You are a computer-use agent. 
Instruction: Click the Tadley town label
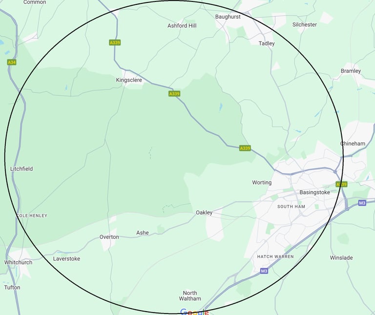[267, 43]
